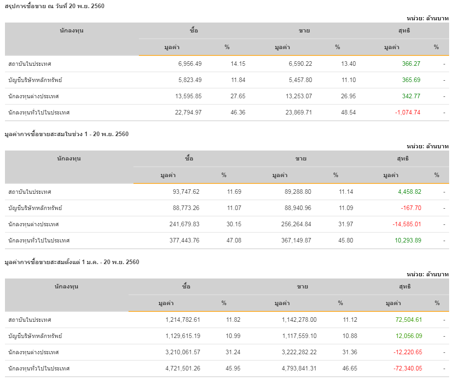Click the net value 366.27 cell
The height and width of the screenshot is (379, 455).
click(411, 64)
